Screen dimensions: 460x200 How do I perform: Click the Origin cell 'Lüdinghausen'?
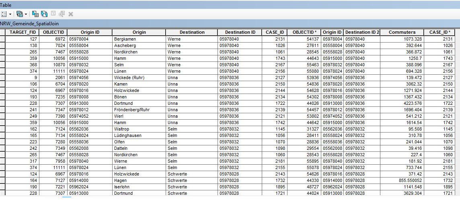(x=139, y=135)
